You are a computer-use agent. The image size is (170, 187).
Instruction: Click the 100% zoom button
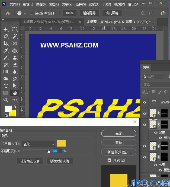coord(70,13)
